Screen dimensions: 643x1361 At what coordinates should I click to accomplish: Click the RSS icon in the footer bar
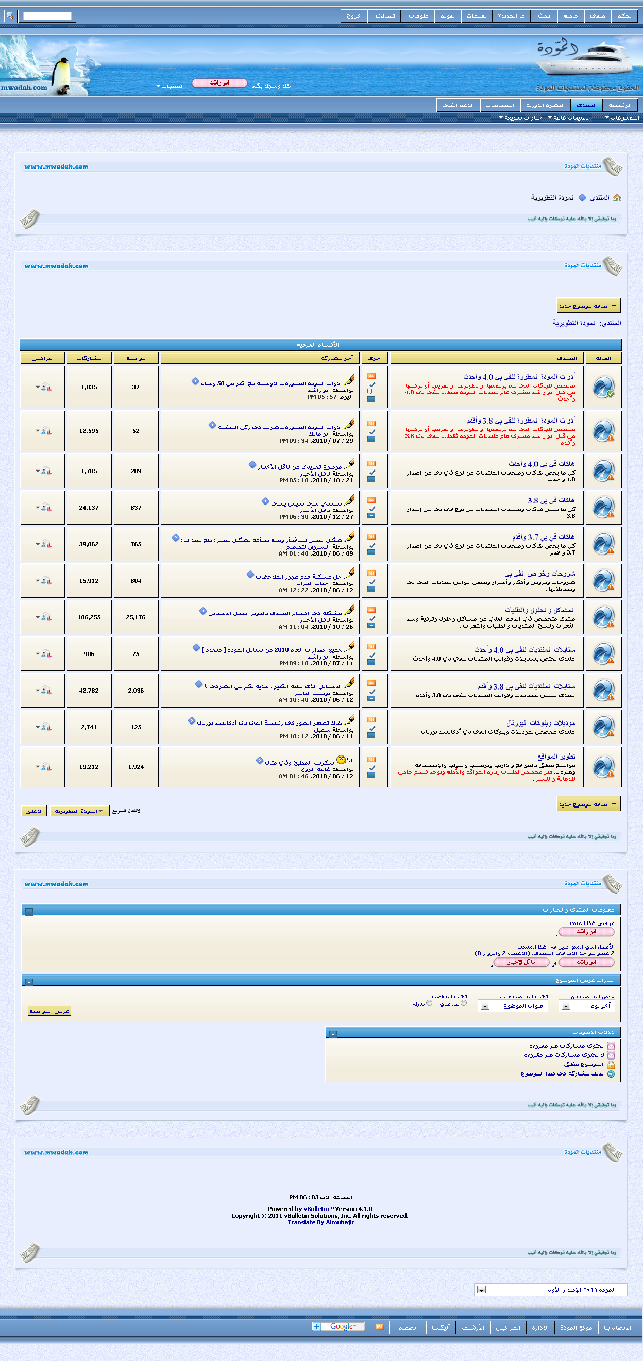point(379,1326)
